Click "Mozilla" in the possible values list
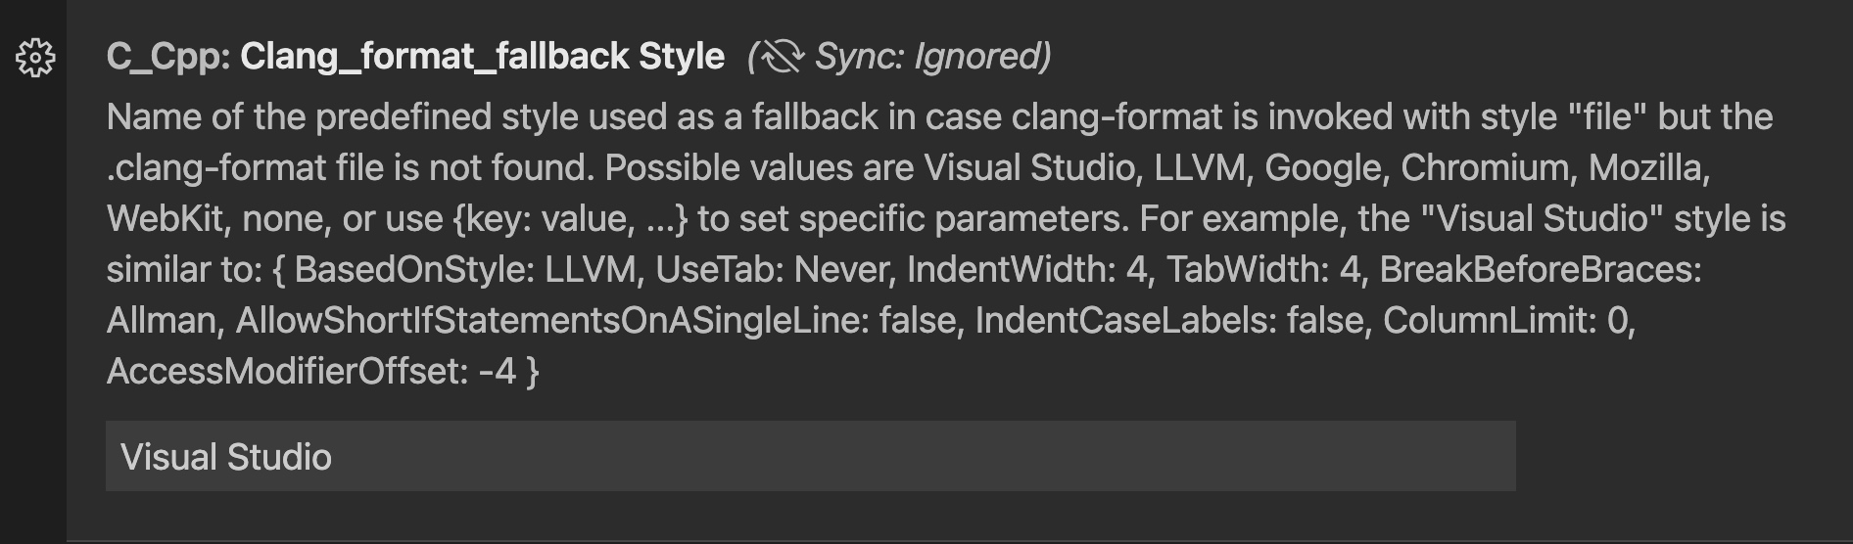Screen dimensions: 1853x544 point(1647,168)
